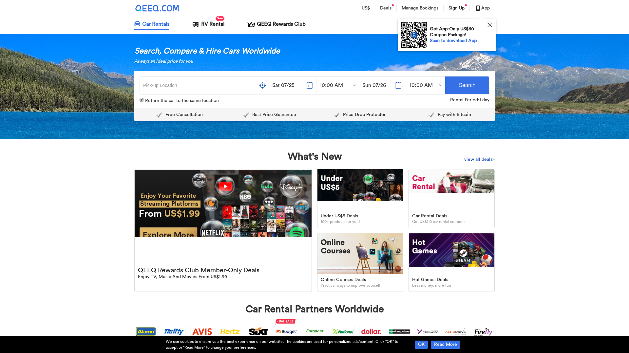The width and height of the screenshot is (629, 353).
Task: Uncheck return car to same location
Action: point(142,100)
